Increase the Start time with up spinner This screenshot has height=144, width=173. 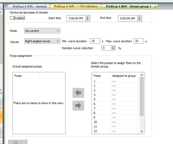pos(87,17)
